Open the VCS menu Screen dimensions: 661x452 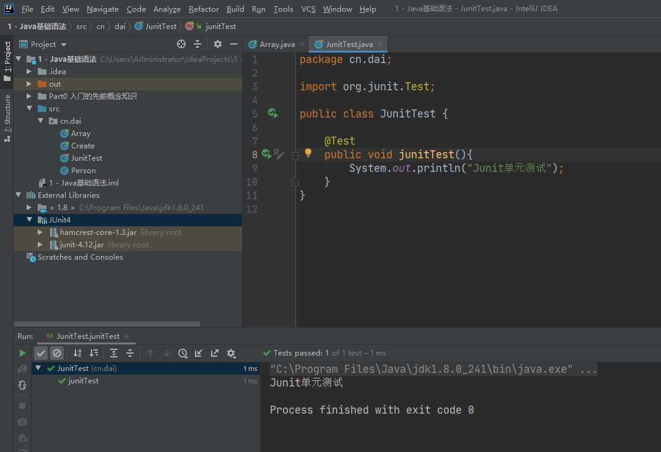[308, 9]
